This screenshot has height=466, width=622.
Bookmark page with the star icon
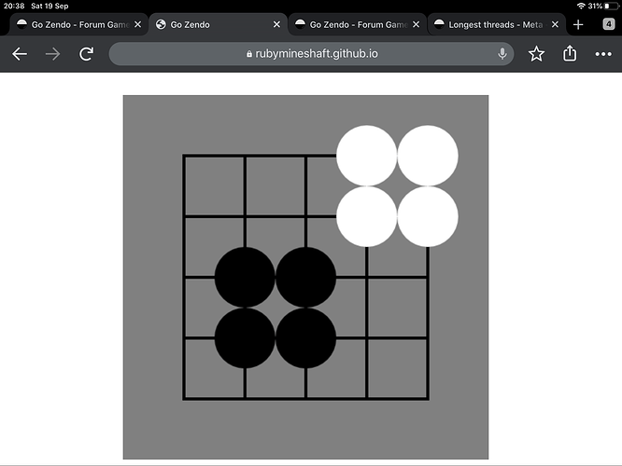point(536,53)
